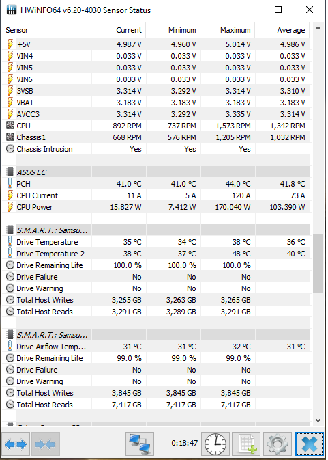Click scrollbar down arrow

tap(318, 420)
